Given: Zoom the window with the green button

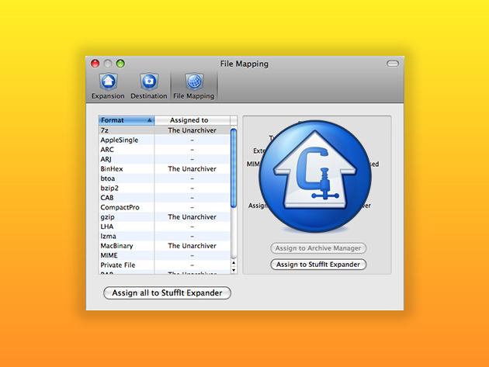Looking at the screenshot, I should click(x=120, y=64).
